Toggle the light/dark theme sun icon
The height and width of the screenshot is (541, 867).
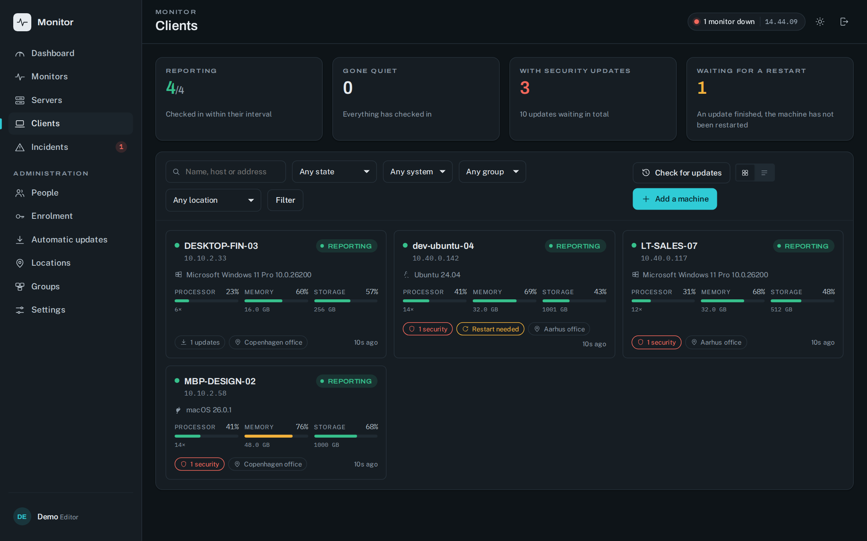point(820,22)
